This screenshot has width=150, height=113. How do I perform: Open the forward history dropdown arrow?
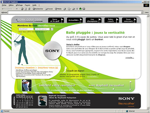point(19,9)
